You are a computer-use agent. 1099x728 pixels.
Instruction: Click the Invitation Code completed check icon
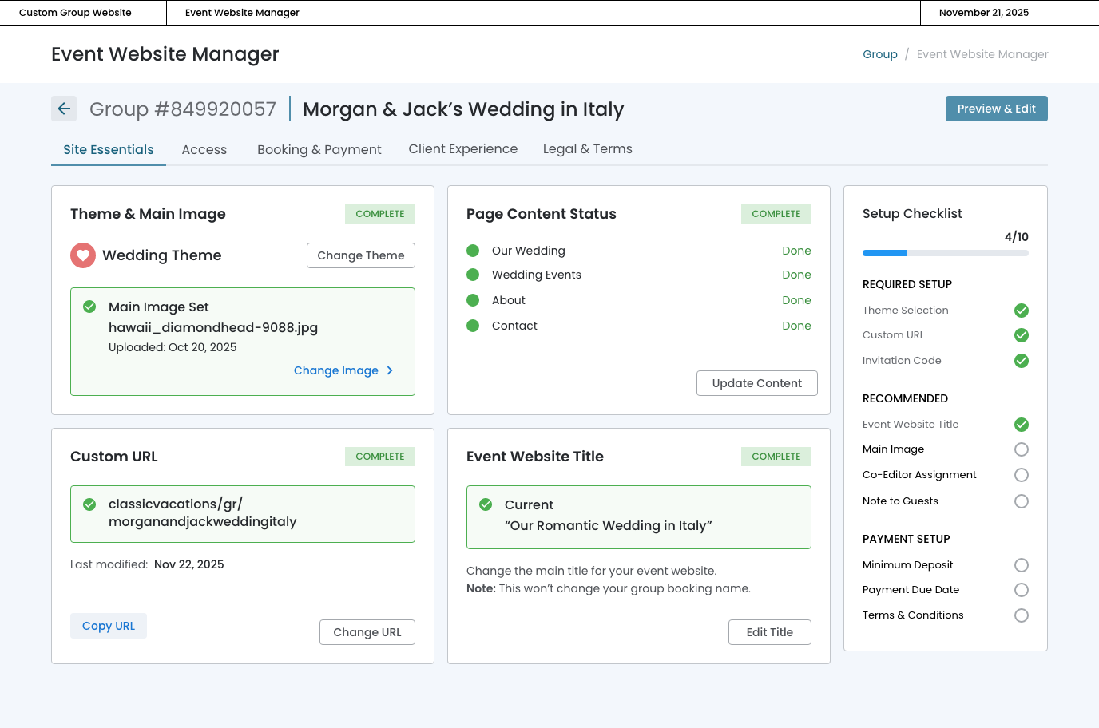click(1021, 361)
